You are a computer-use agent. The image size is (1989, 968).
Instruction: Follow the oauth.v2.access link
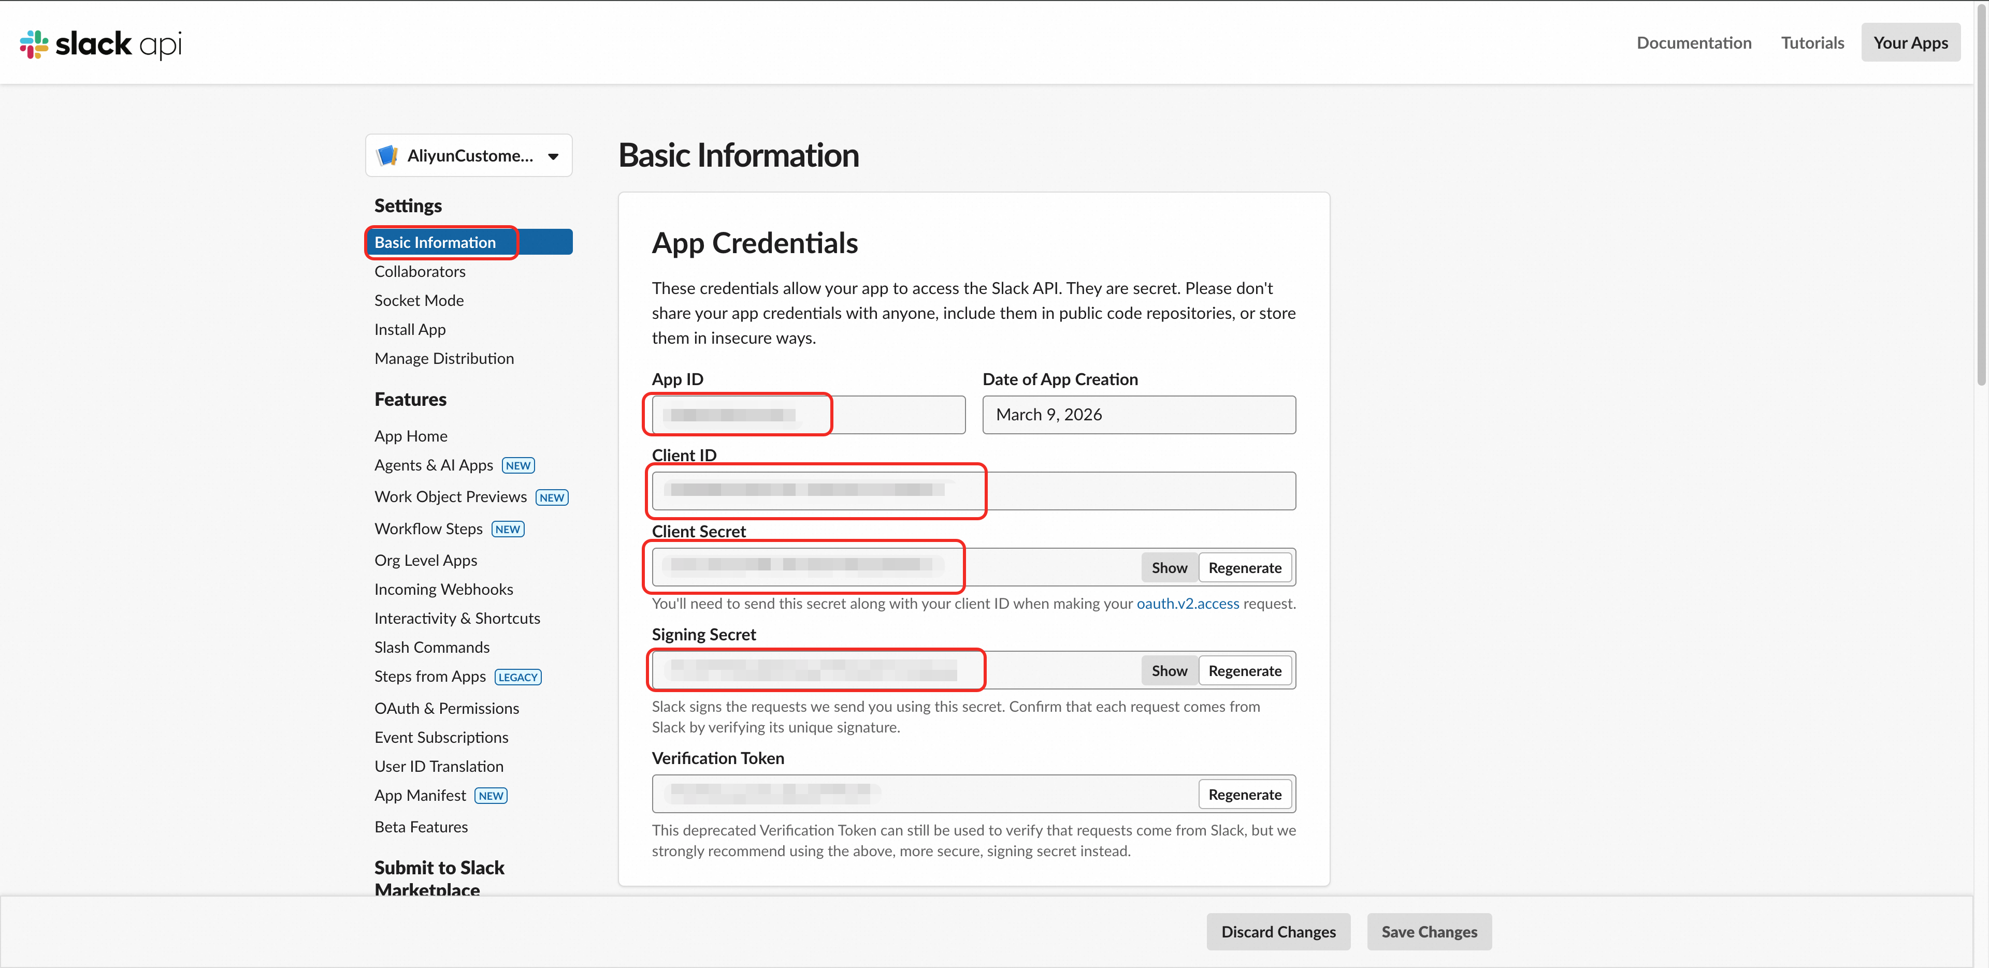1188,603
